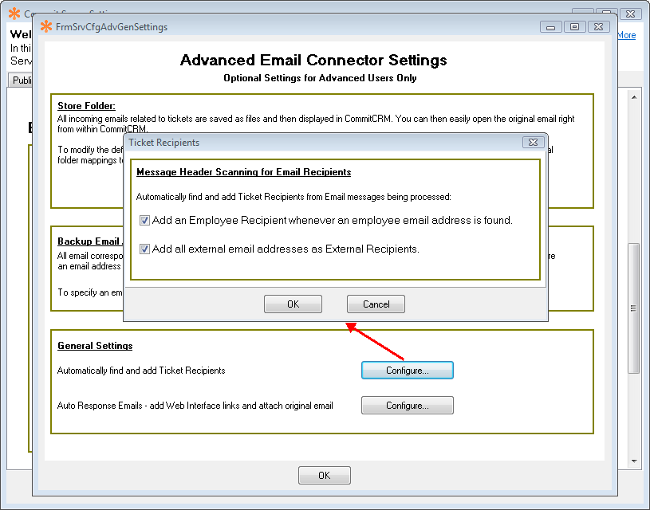650x510 pixels.
Task: Click the vertical scrollbar thumb
Action: [635, 308]
